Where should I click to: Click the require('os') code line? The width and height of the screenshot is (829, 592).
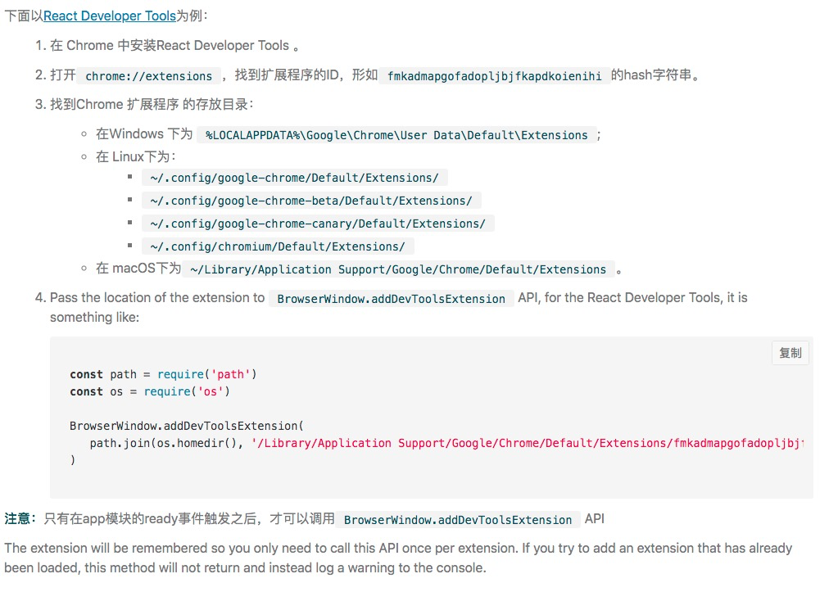[x=150, y=391]
